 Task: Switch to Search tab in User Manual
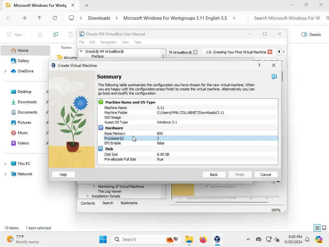coord(108,203)
